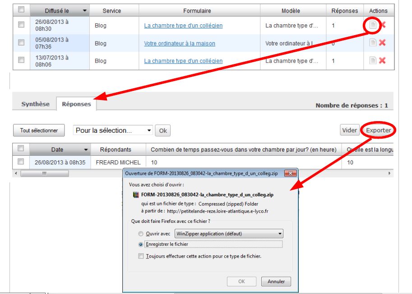Viewport: 412px width, 294px height.
Task: Open responses icon for Votre ordinateur row
Action: tap(373, 43)
